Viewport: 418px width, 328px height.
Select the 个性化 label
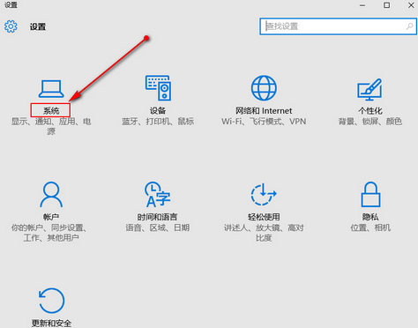[x=370, y=111]
